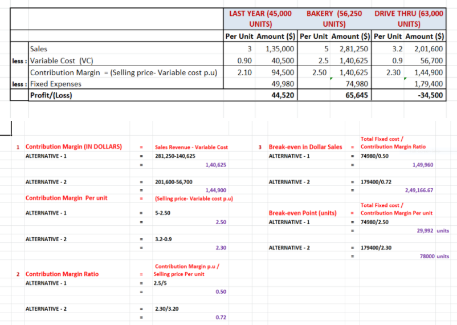Click the Sales row label
The image size is (457, 325).
click(39, 48)
